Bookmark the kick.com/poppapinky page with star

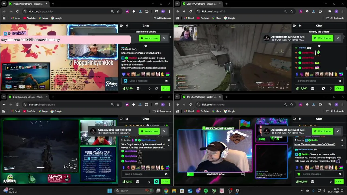point(118,11)
